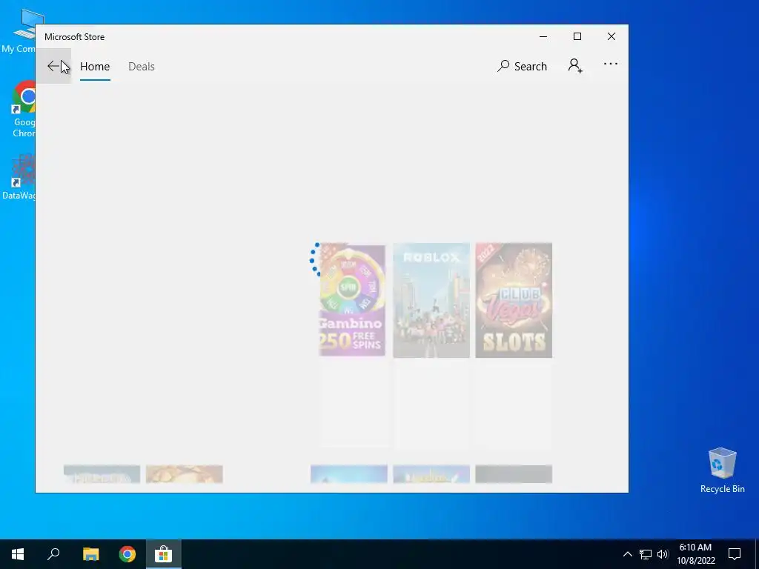The height and width of the screenshot is (569, 759).
Task: Open the Gambino free spins tile
Action: click(x=352, y=300)
